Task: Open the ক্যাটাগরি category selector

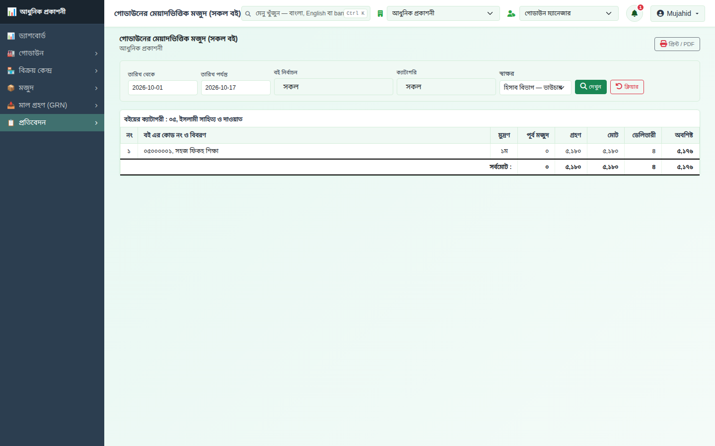Action: pyautogui.click(x=446, y=87)
